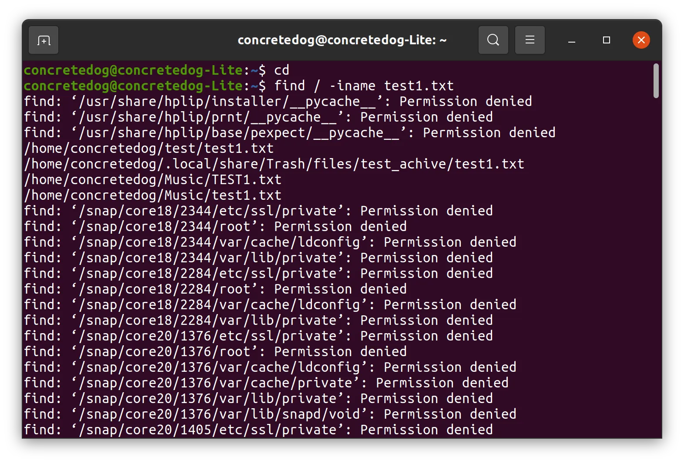684x463 pixels.
Task: Close the terminal with orange X
Action: click(x=641, y=40)
